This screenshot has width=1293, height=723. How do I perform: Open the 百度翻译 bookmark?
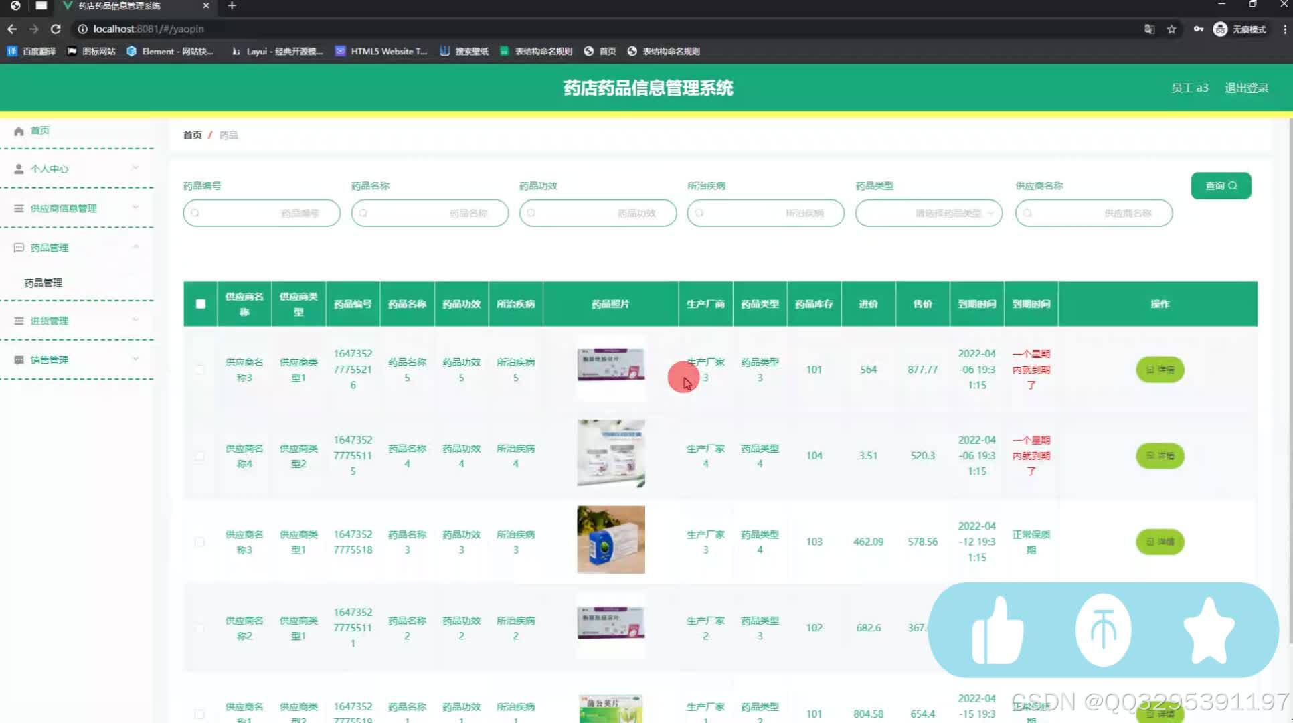pos(31,51)
